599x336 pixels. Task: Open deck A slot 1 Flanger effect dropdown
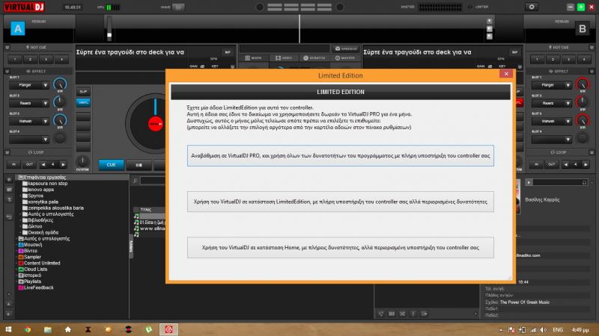tap(29, 85)
